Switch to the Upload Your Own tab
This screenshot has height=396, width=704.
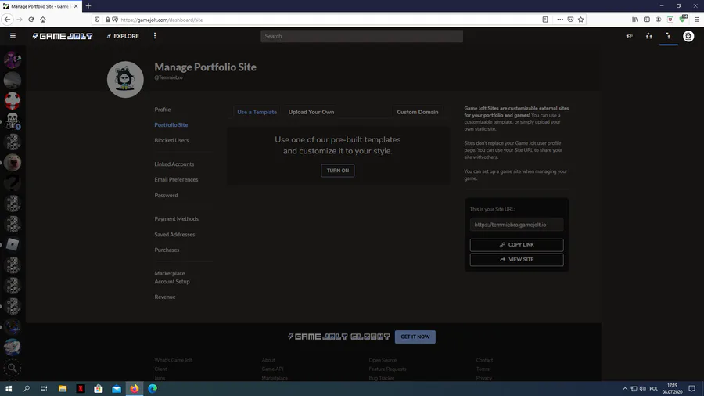(x=311, y=112)
